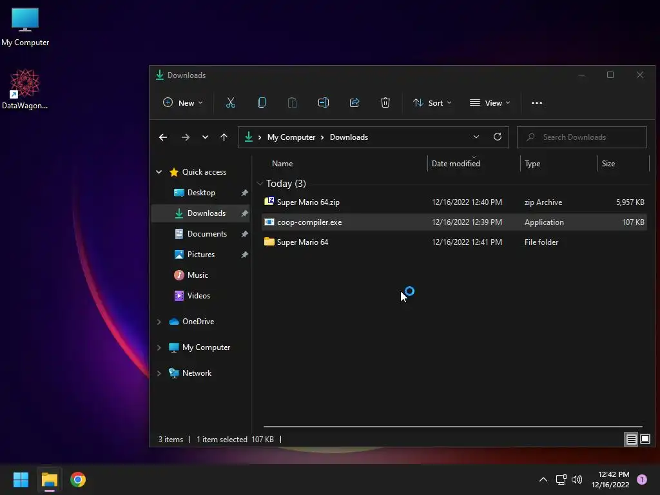Open the My Computer desktop icon

point(25,27)
